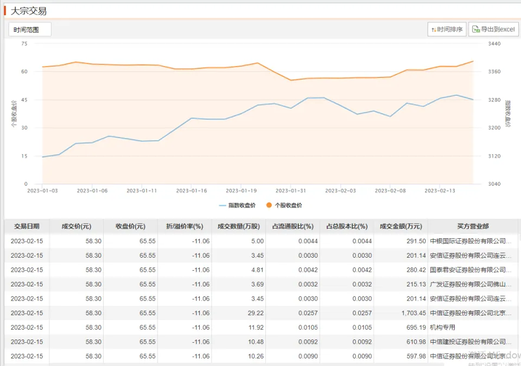Select the 成交金额(万元) column header
This screenshot has height=366, width=521.
(401, 226)
